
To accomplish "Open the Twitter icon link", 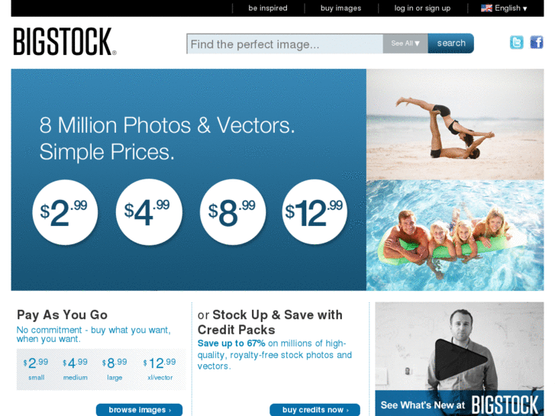I will tap(516, 43).
